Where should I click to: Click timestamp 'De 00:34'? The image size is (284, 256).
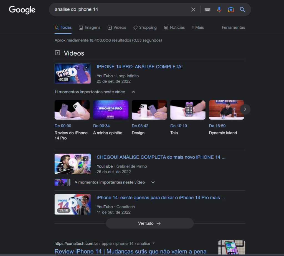click(101, 126)
